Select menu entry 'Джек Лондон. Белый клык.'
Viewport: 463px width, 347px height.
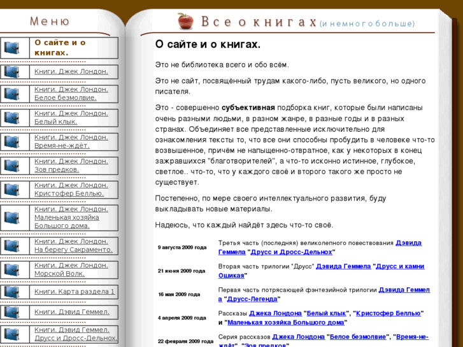click(71, 118)
